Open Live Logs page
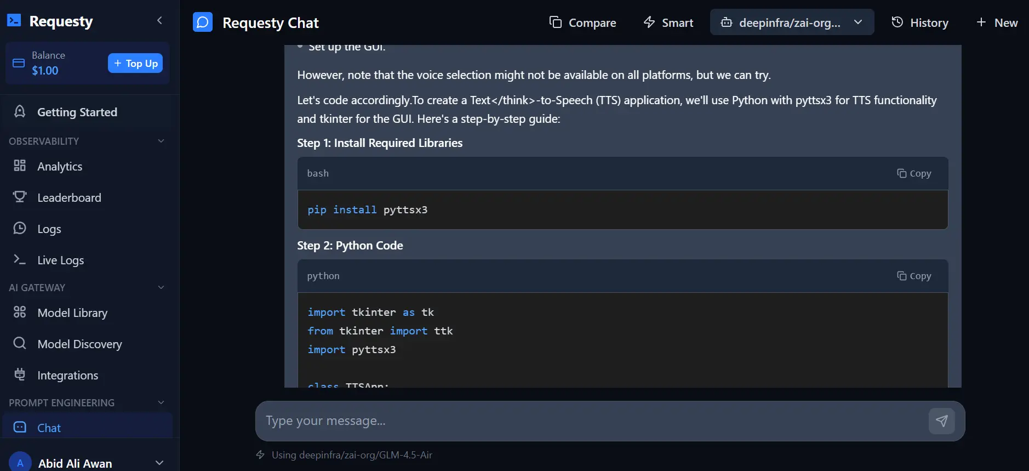 61,260
